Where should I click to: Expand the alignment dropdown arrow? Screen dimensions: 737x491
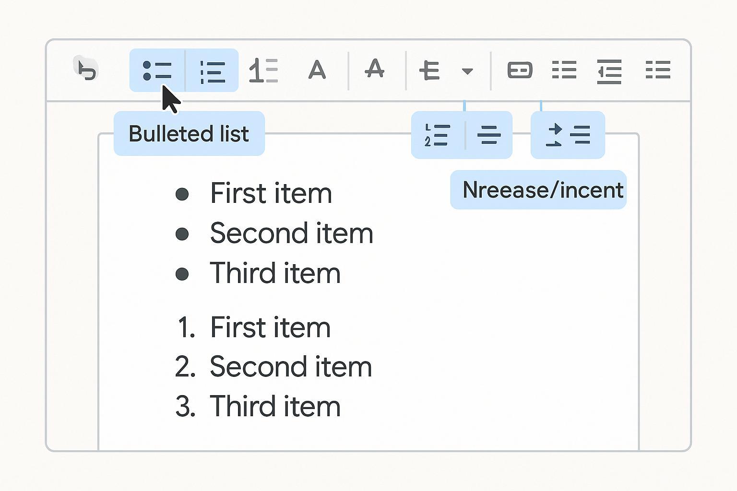467,71
